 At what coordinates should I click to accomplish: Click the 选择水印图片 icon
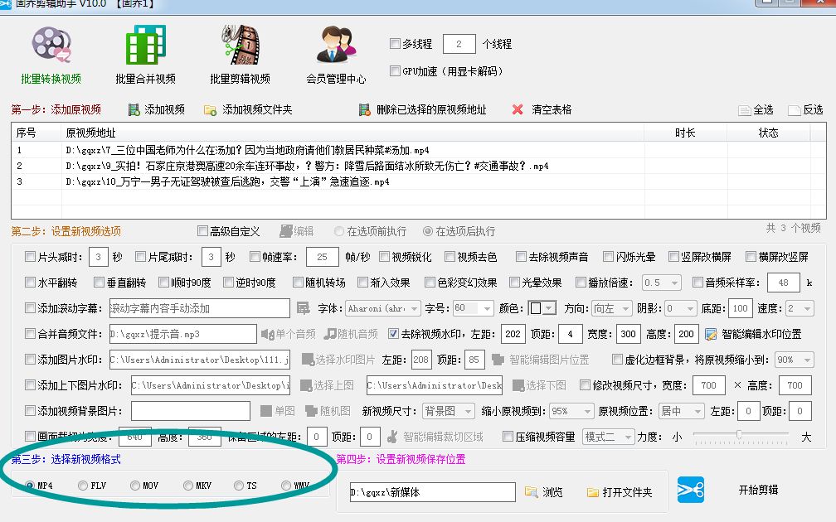[308, 360]
